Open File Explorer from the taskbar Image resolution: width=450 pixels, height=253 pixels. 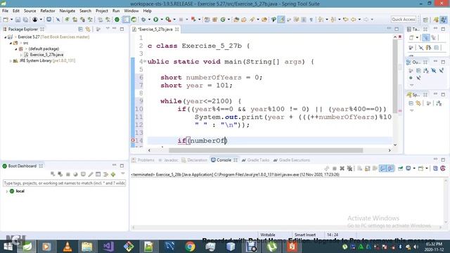click(x=87, y=247)
